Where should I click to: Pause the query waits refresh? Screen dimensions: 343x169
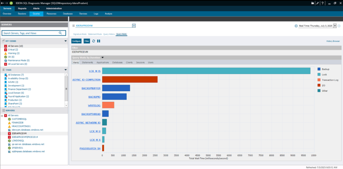[x=99, y=41]
